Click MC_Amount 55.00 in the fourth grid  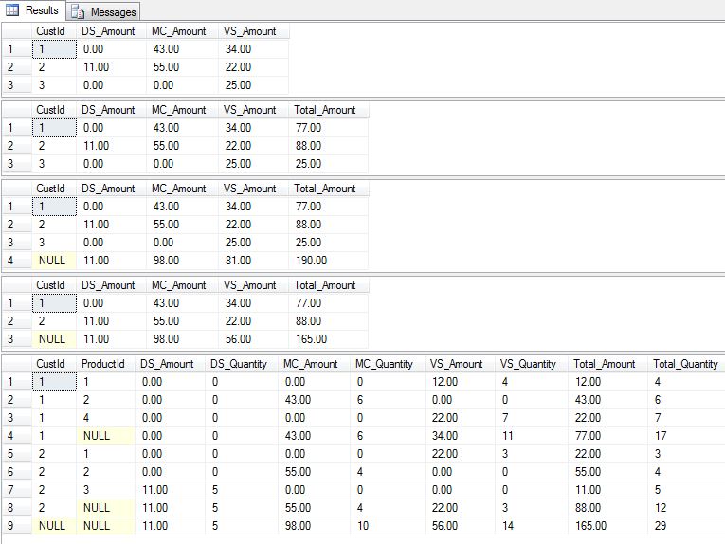[182, 320]
